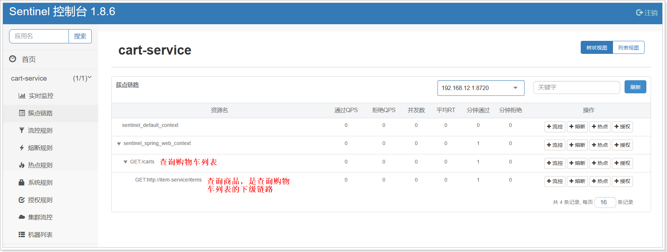Image resolution: width=667 pixels, height=252 pixels.
Task: Add 授权 rule for item-service/items resource
Action: 622,181
